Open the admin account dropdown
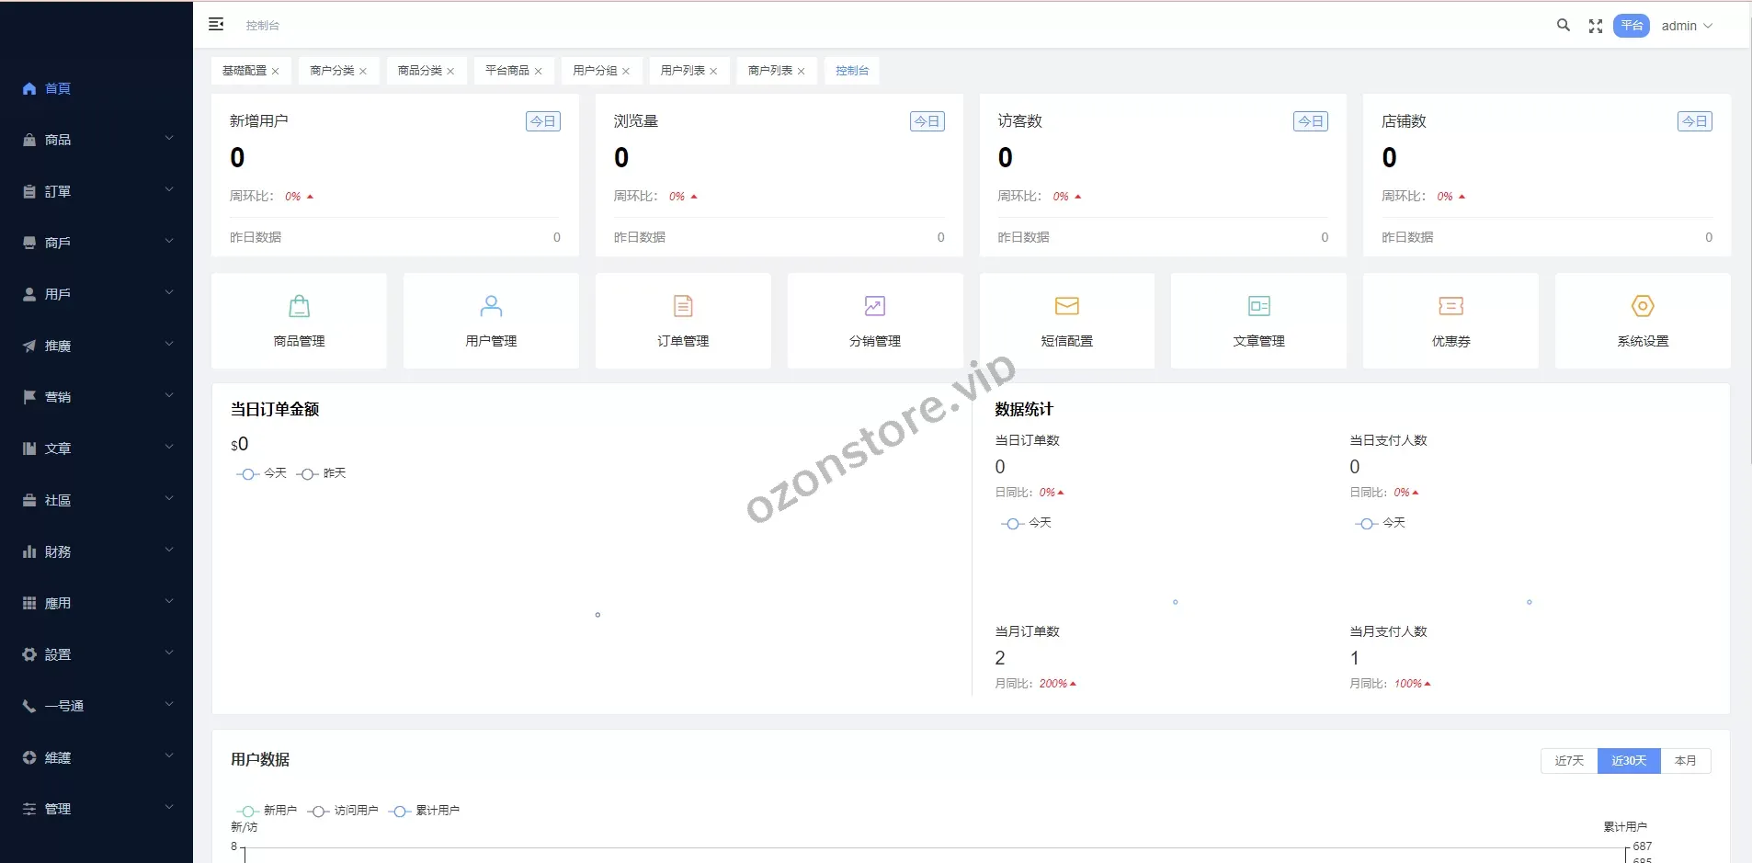1752x863 pixels. click(1687, 26)
